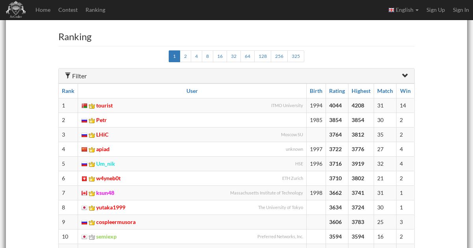Click the Russian flag beside cospleermusora
This screenshot has width=473, height=248.
[x=84, y=222]
